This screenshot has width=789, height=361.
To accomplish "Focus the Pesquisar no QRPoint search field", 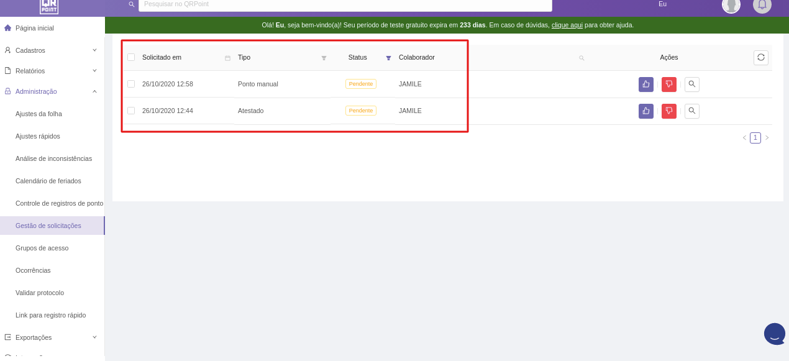I will [x=345, y=5].
